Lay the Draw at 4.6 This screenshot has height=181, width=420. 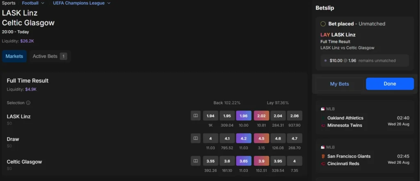pos(278,138)
